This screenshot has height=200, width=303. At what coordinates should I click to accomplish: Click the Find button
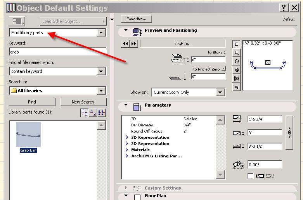[32, 102]
